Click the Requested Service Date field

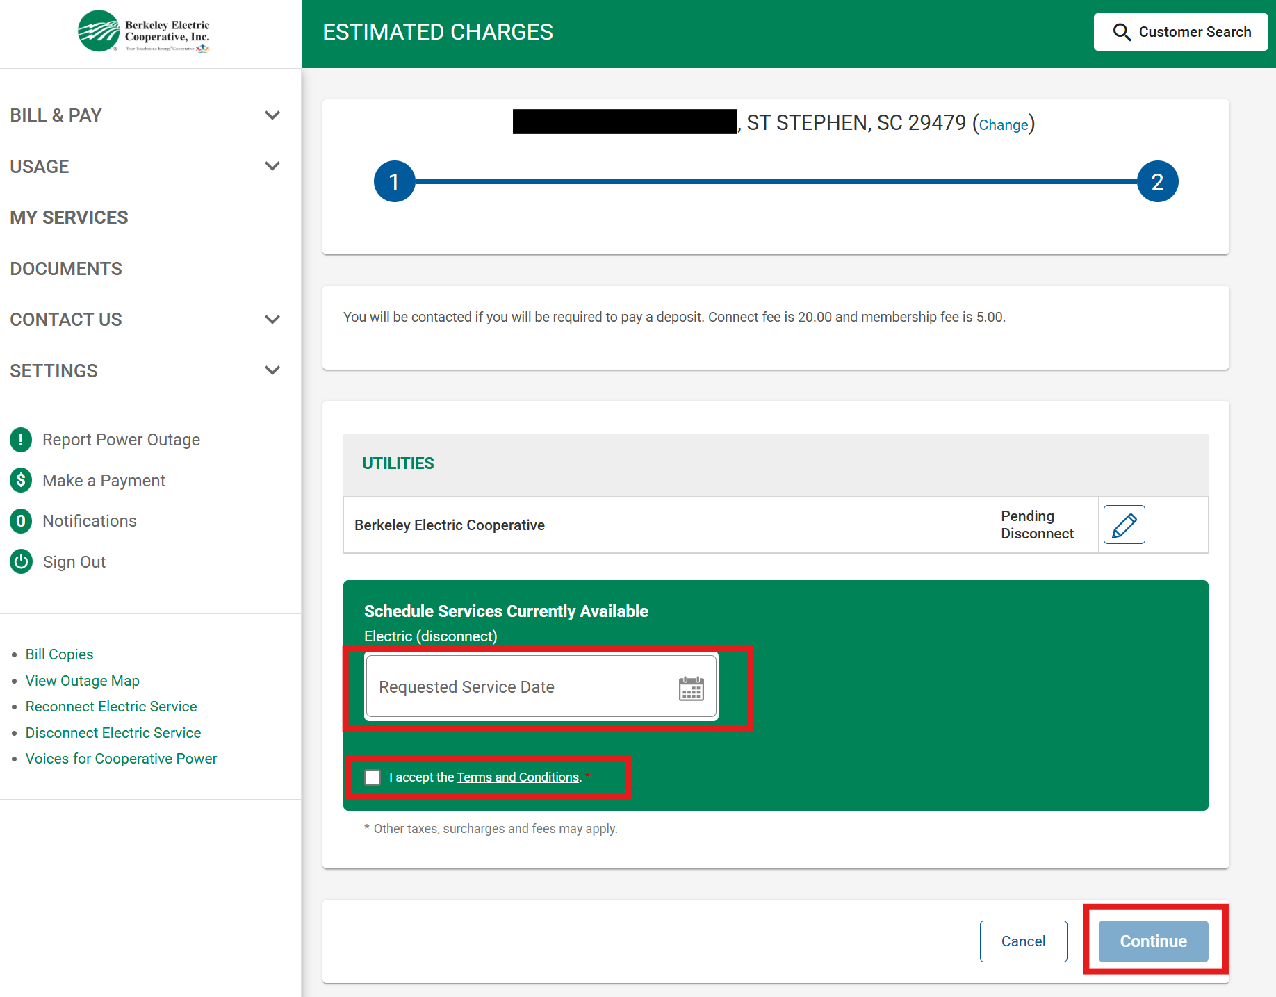(541, 686)
